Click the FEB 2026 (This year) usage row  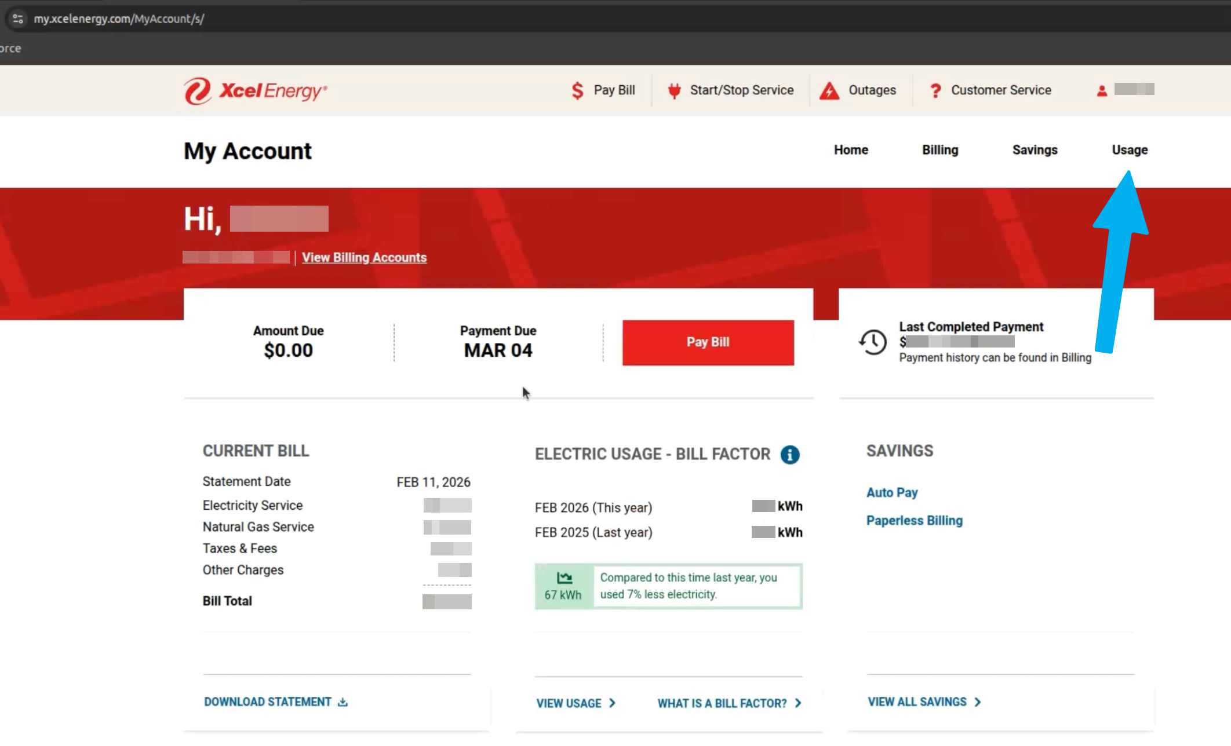coord(668,507)
